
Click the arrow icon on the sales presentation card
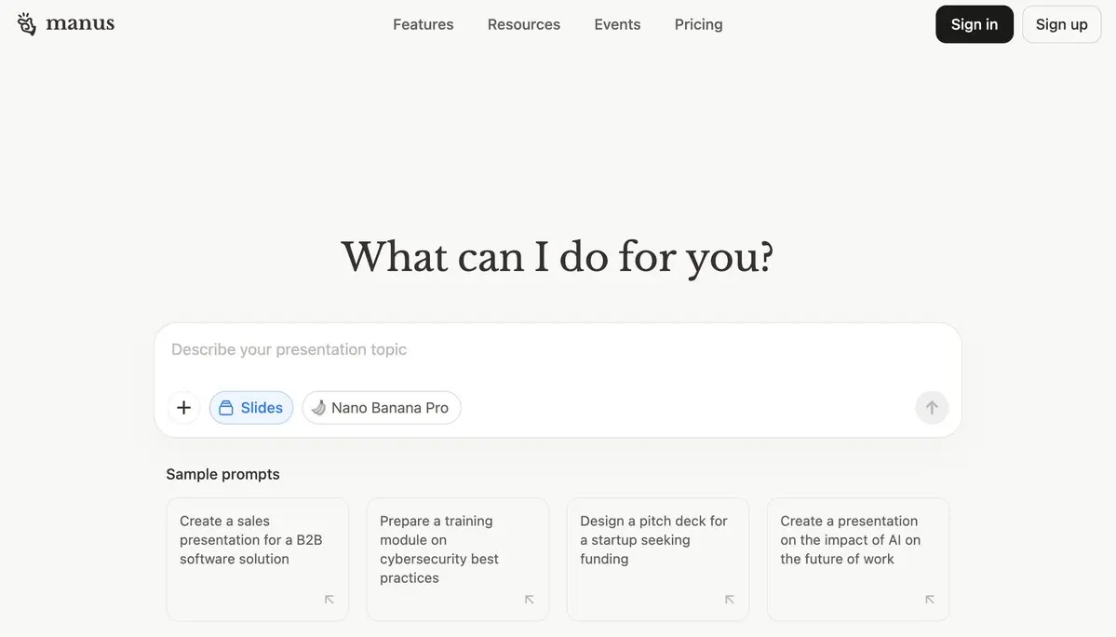point(329,600)
